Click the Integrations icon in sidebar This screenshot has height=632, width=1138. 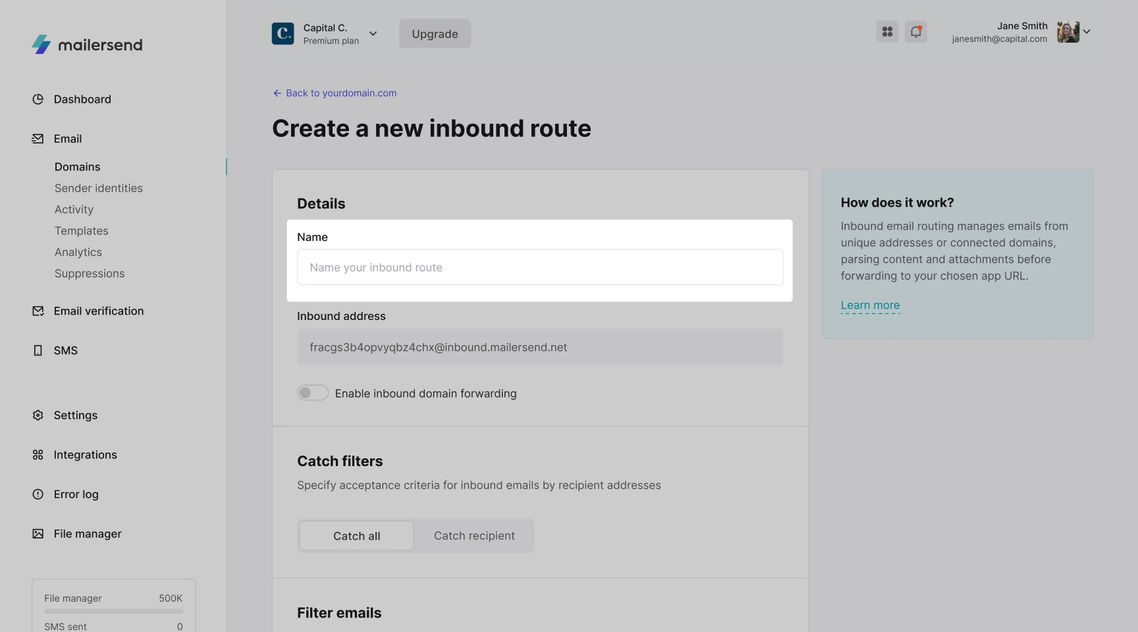click(x=38, y=455)
